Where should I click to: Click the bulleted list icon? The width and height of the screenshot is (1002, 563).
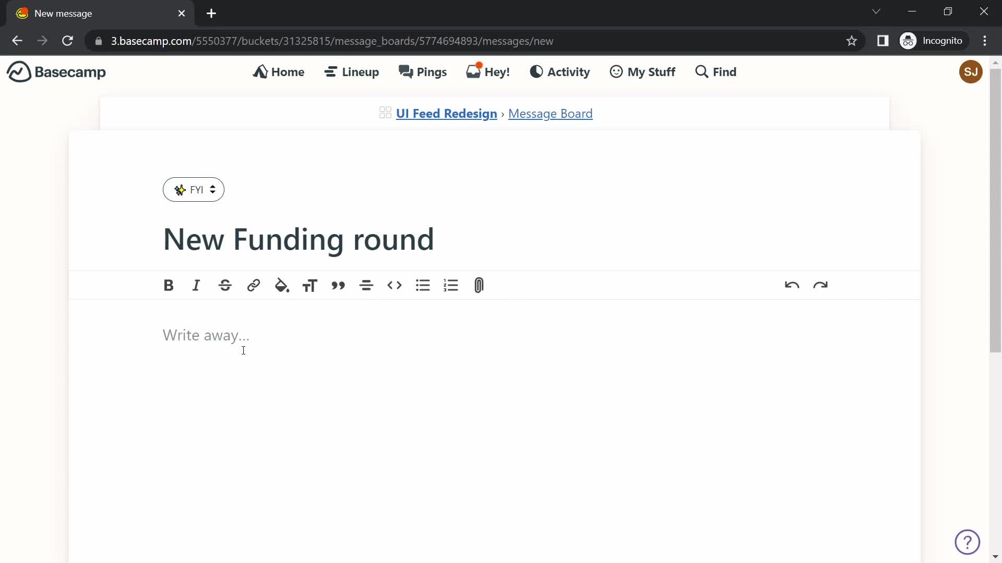423,285
